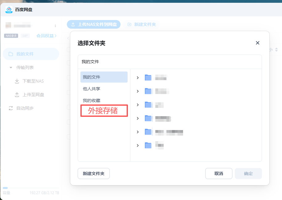
Task: Click the user avatar in the sidebar
Action: (8, 25)
